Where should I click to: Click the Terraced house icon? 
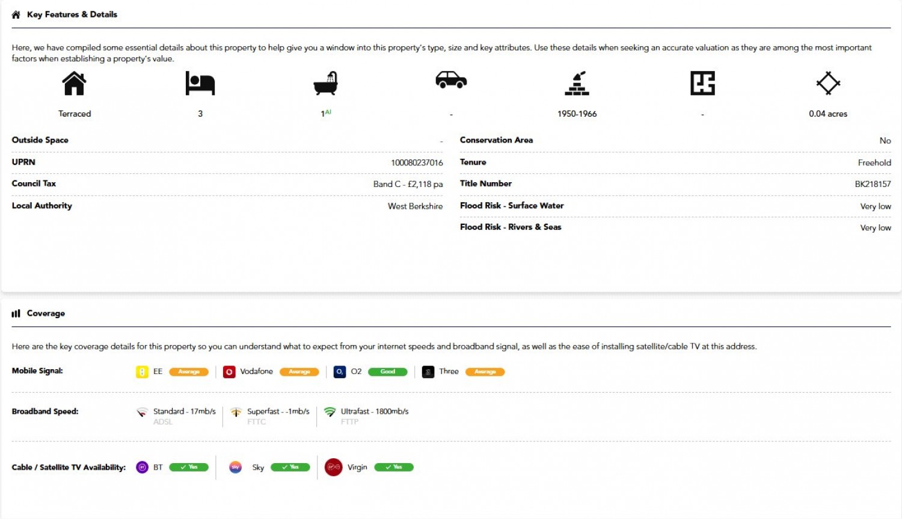[75, 84]
